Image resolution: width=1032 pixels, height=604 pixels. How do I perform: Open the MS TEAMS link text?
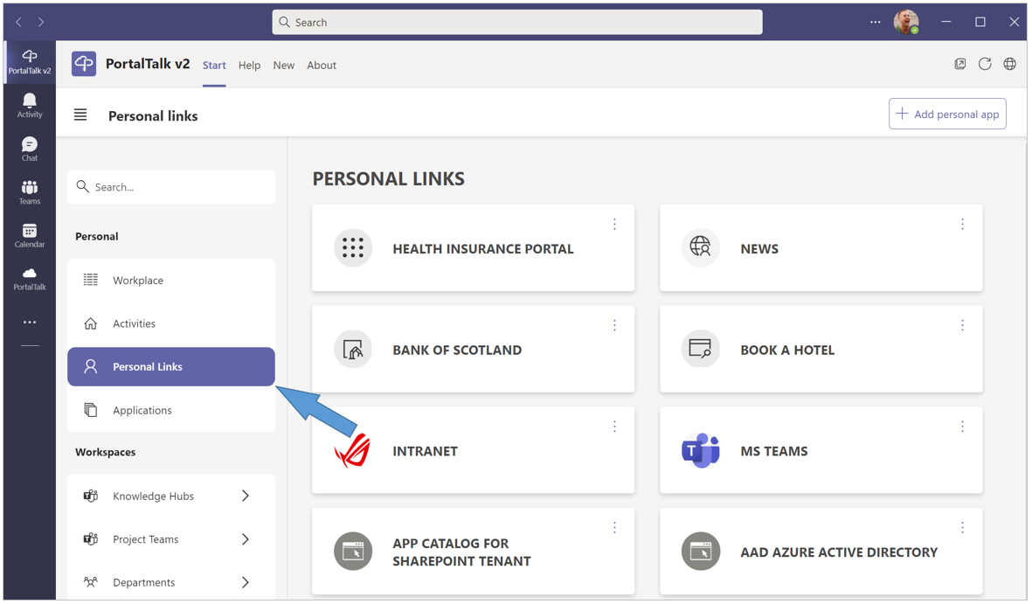coord(774,451)
